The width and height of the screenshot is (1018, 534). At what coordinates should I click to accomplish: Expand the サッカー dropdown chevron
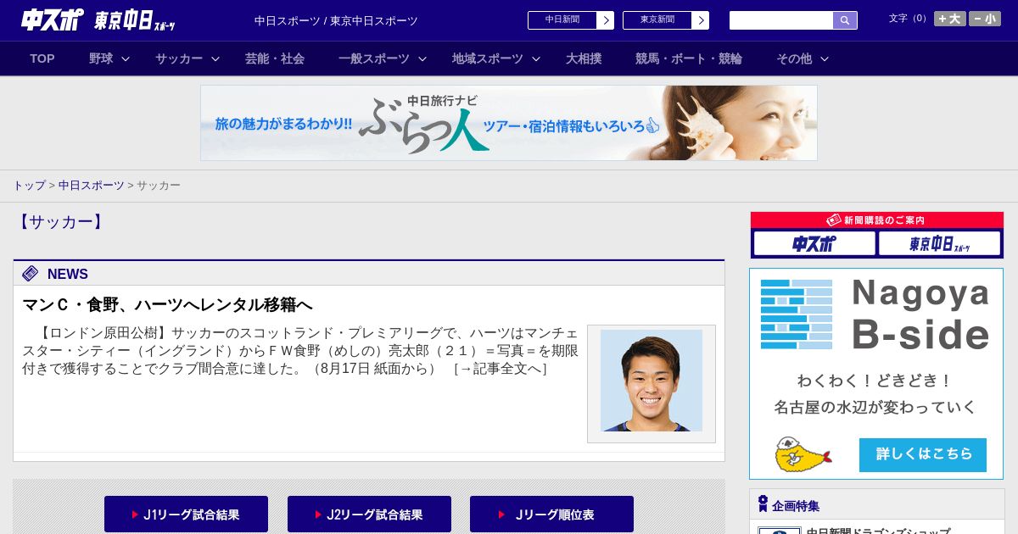(215, 59)
